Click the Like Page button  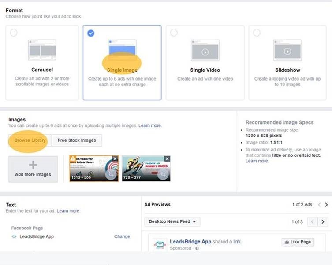coord(297,242)
